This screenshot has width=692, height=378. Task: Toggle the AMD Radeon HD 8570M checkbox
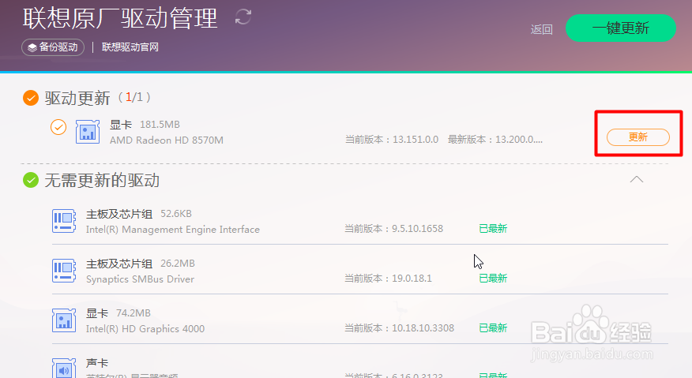click(58, 127)
